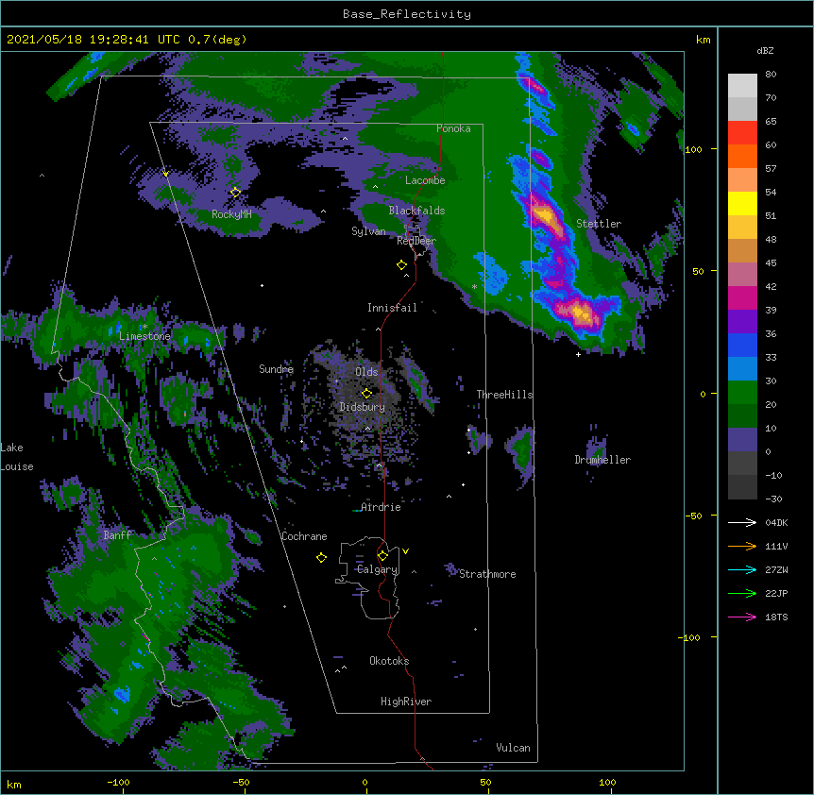Click the Banff label

(x=117, y=535)
